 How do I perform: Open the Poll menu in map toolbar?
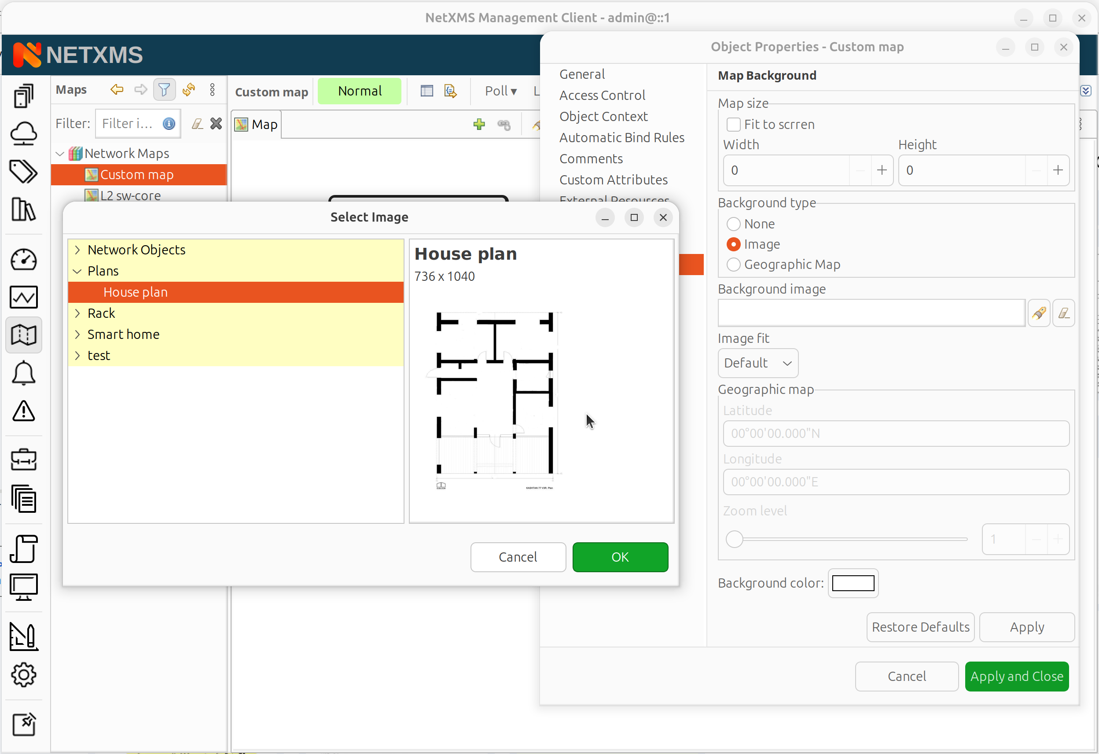point(500,91)
